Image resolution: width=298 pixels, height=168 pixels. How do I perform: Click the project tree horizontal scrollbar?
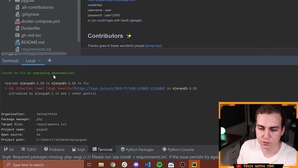pos(34,54)
